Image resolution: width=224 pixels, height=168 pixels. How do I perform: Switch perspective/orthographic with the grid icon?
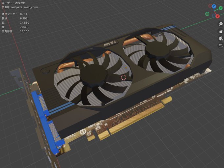(221, 46)
